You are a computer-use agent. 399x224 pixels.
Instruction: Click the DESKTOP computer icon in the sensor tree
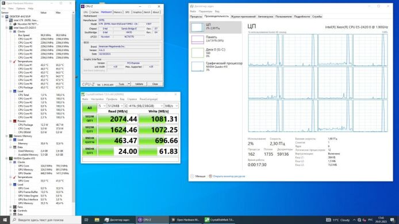tap(7, 17)
